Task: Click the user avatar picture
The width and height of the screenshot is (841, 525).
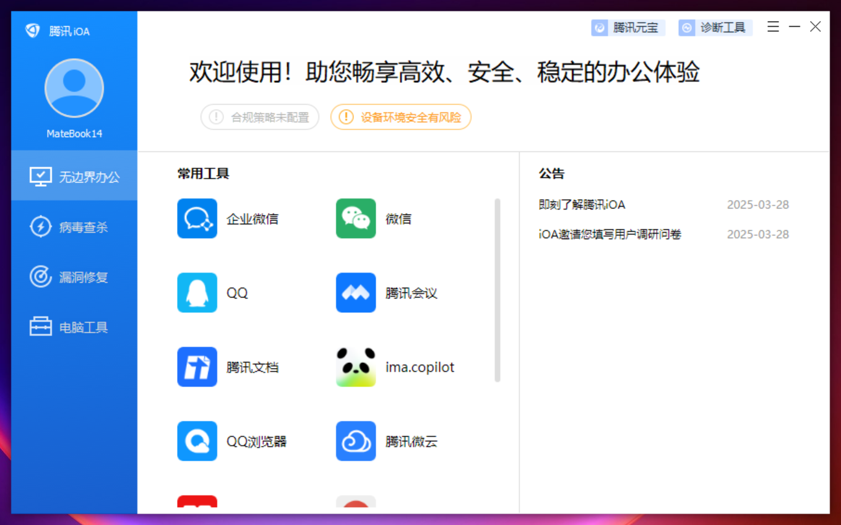Action: tap(74, 88)
